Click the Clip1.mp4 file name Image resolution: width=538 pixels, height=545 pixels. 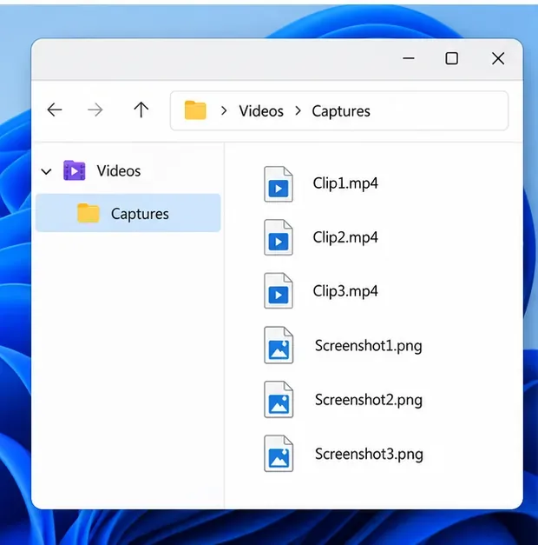345,183
